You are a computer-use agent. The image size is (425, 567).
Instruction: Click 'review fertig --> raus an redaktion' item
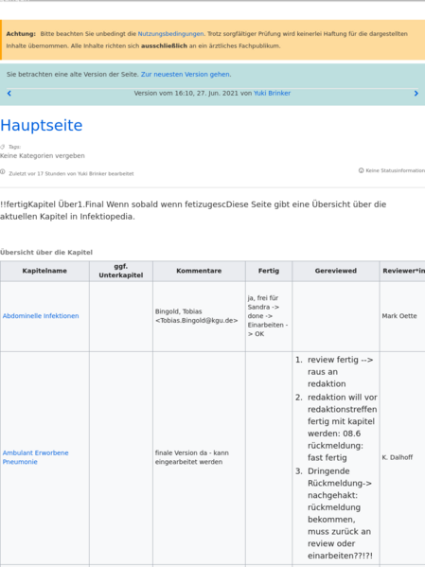pos(341,372)
